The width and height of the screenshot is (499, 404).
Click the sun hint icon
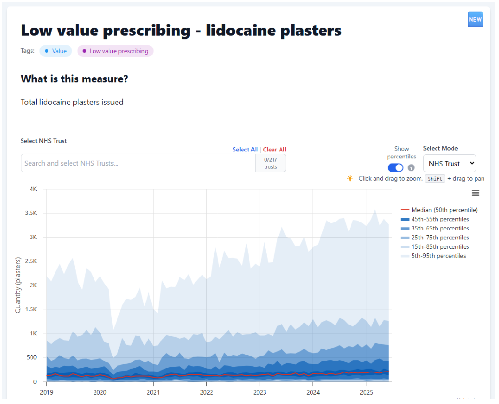(350, 178)
